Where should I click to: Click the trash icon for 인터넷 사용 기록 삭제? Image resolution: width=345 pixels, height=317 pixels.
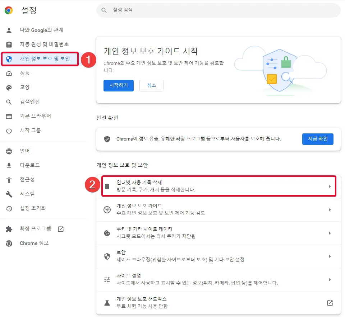click(107, 186)
